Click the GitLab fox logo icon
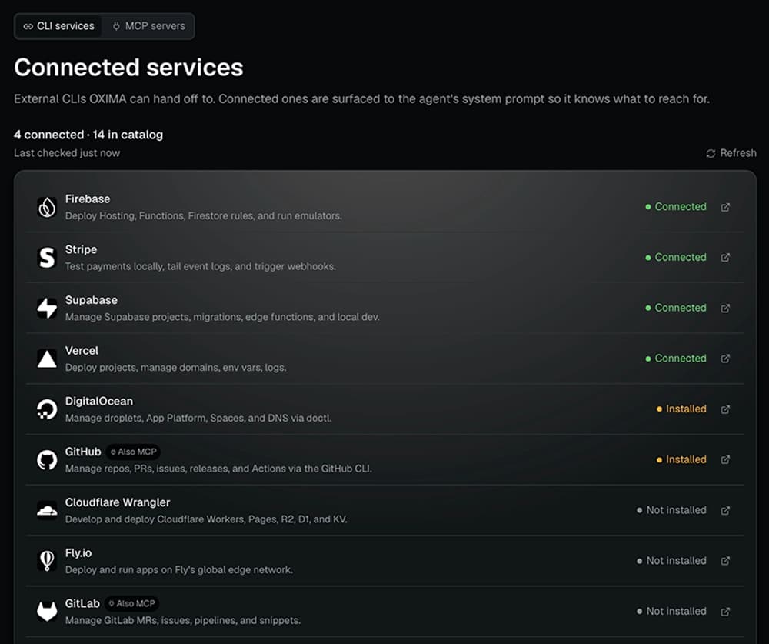 tap(47, 612)
